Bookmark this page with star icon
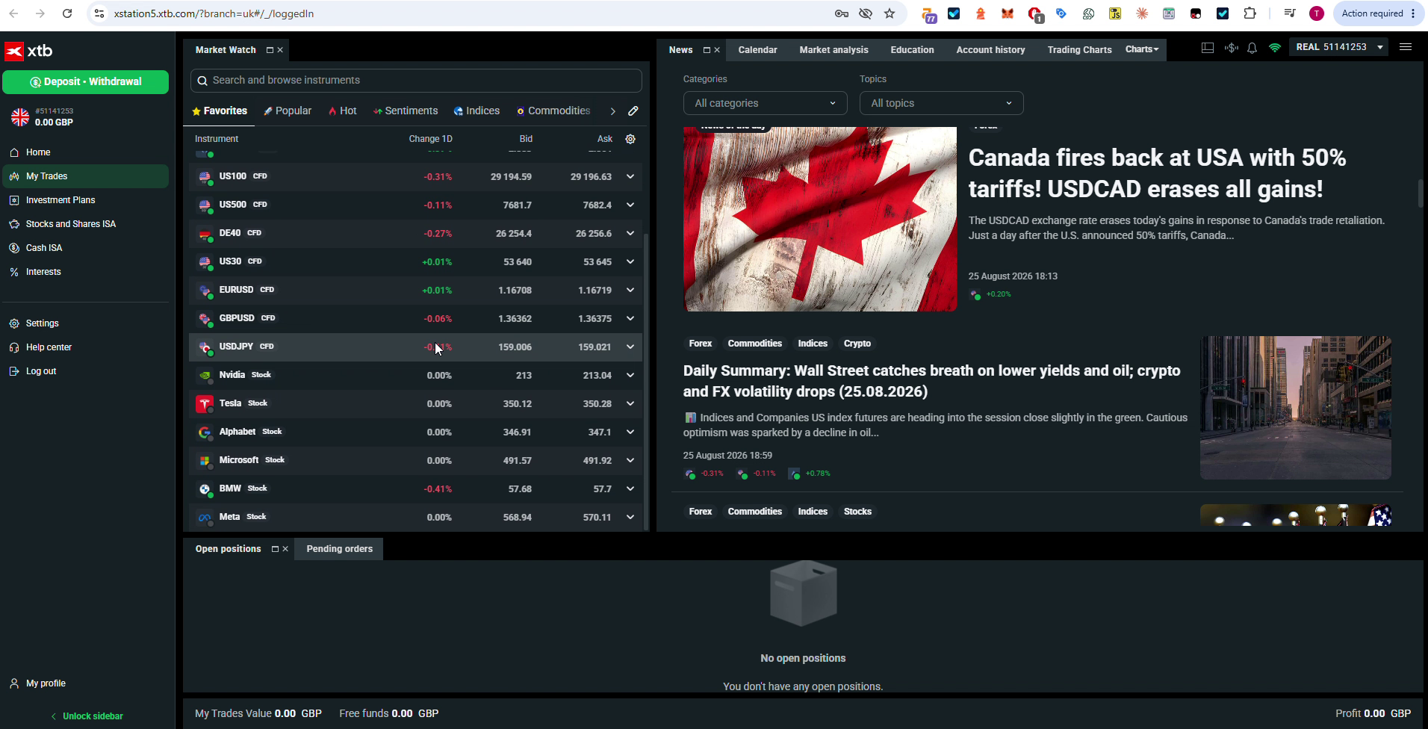Viewport: 1428px width, 729px height. tap(890, 13)
